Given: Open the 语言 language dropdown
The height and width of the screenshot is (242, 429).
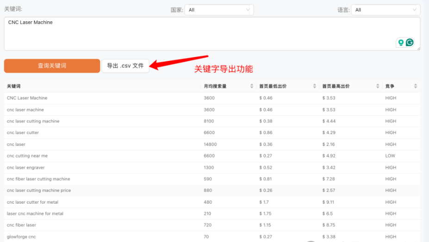Looking at the screenshot, I should pyautogui.click(x=385, y=10).
